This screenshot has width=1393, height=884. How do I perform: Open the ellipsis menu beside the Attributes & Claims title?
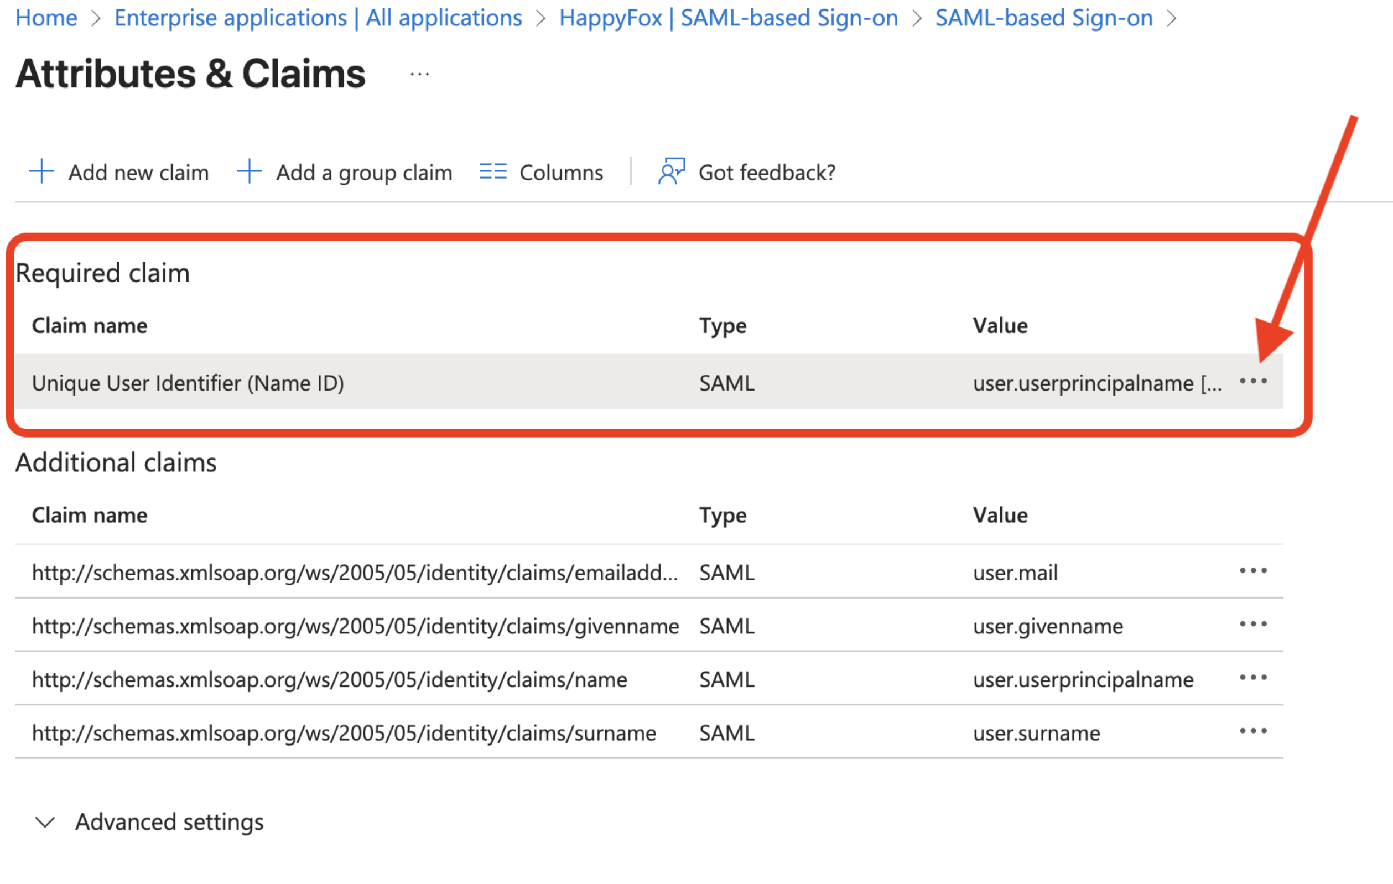coord(419,75)
